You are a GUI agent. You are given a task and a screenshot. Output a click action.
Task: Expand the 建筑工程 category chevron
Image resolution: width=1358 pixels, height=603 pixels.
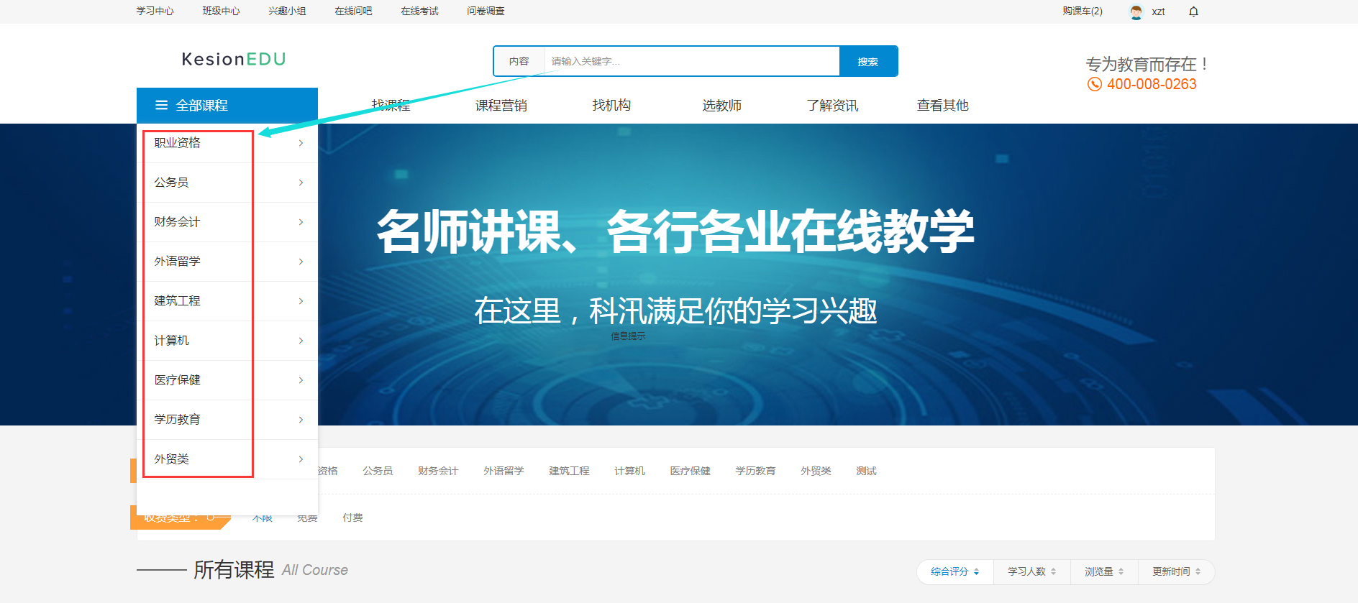pyautogui.click(x=301, y=301)
